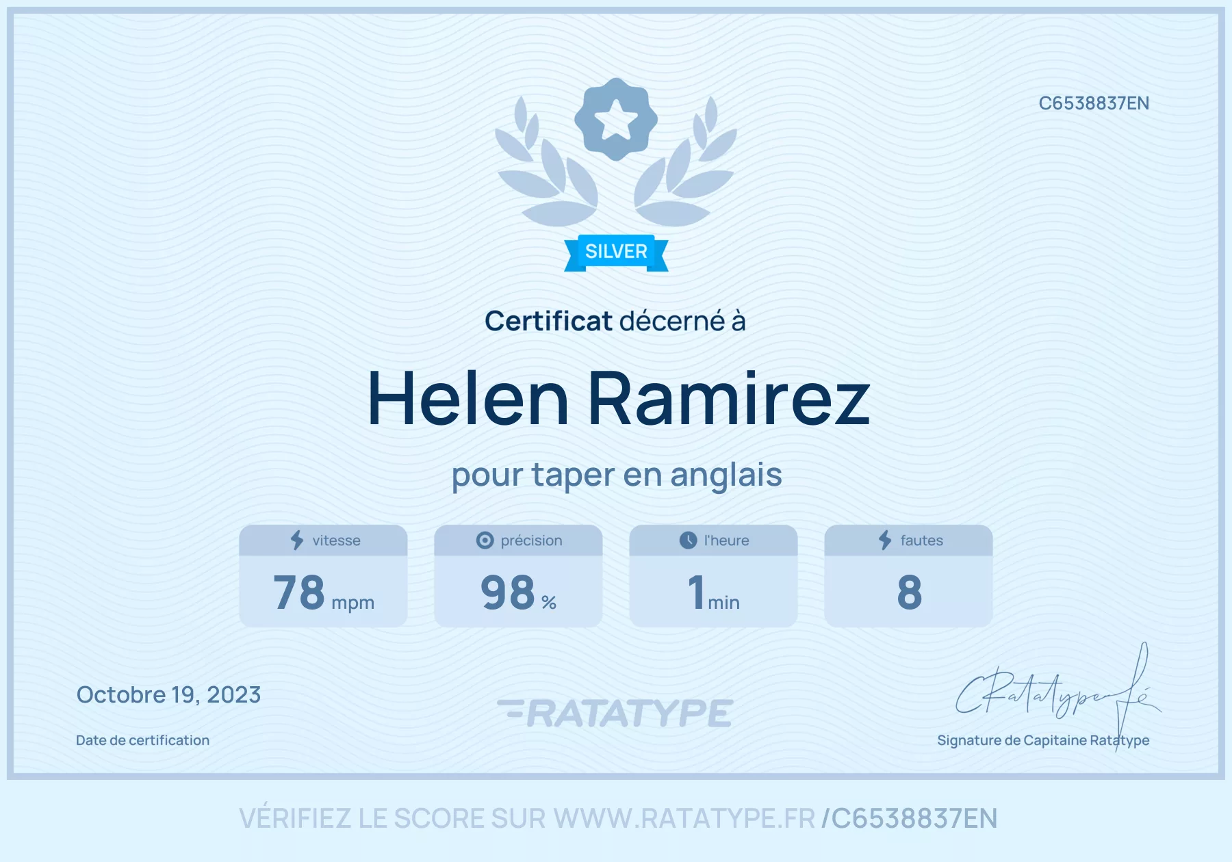Click the 'fautes' label
The height and width of the screenshot is (862, 1232).
click(x=921, y=540)
